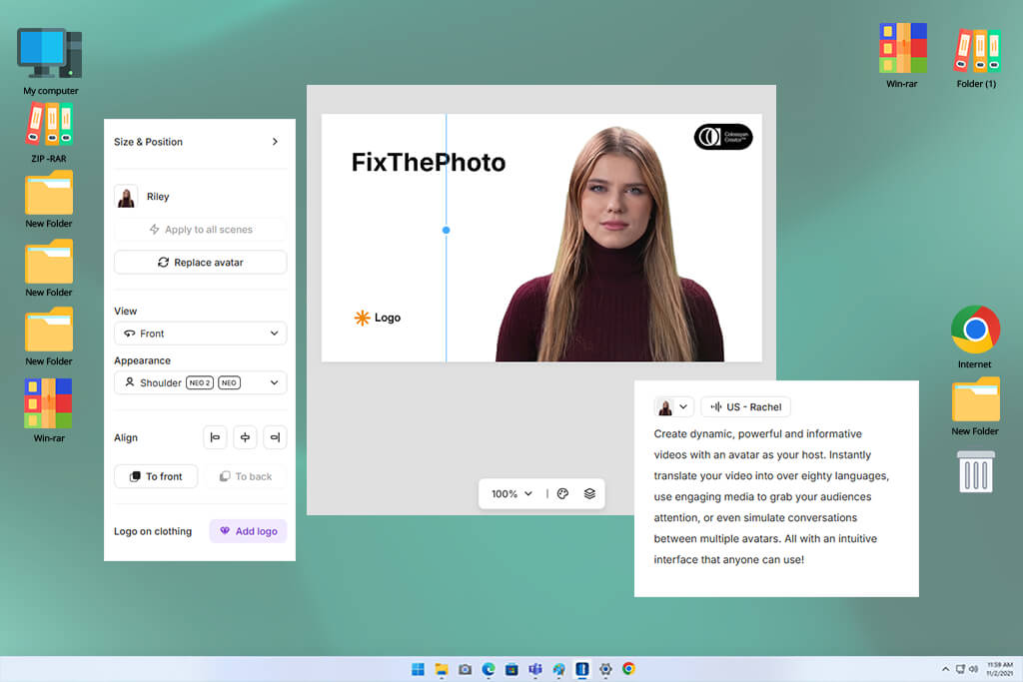
Task: Open the Folder (1) desktop icon
Action: point(977,57)
